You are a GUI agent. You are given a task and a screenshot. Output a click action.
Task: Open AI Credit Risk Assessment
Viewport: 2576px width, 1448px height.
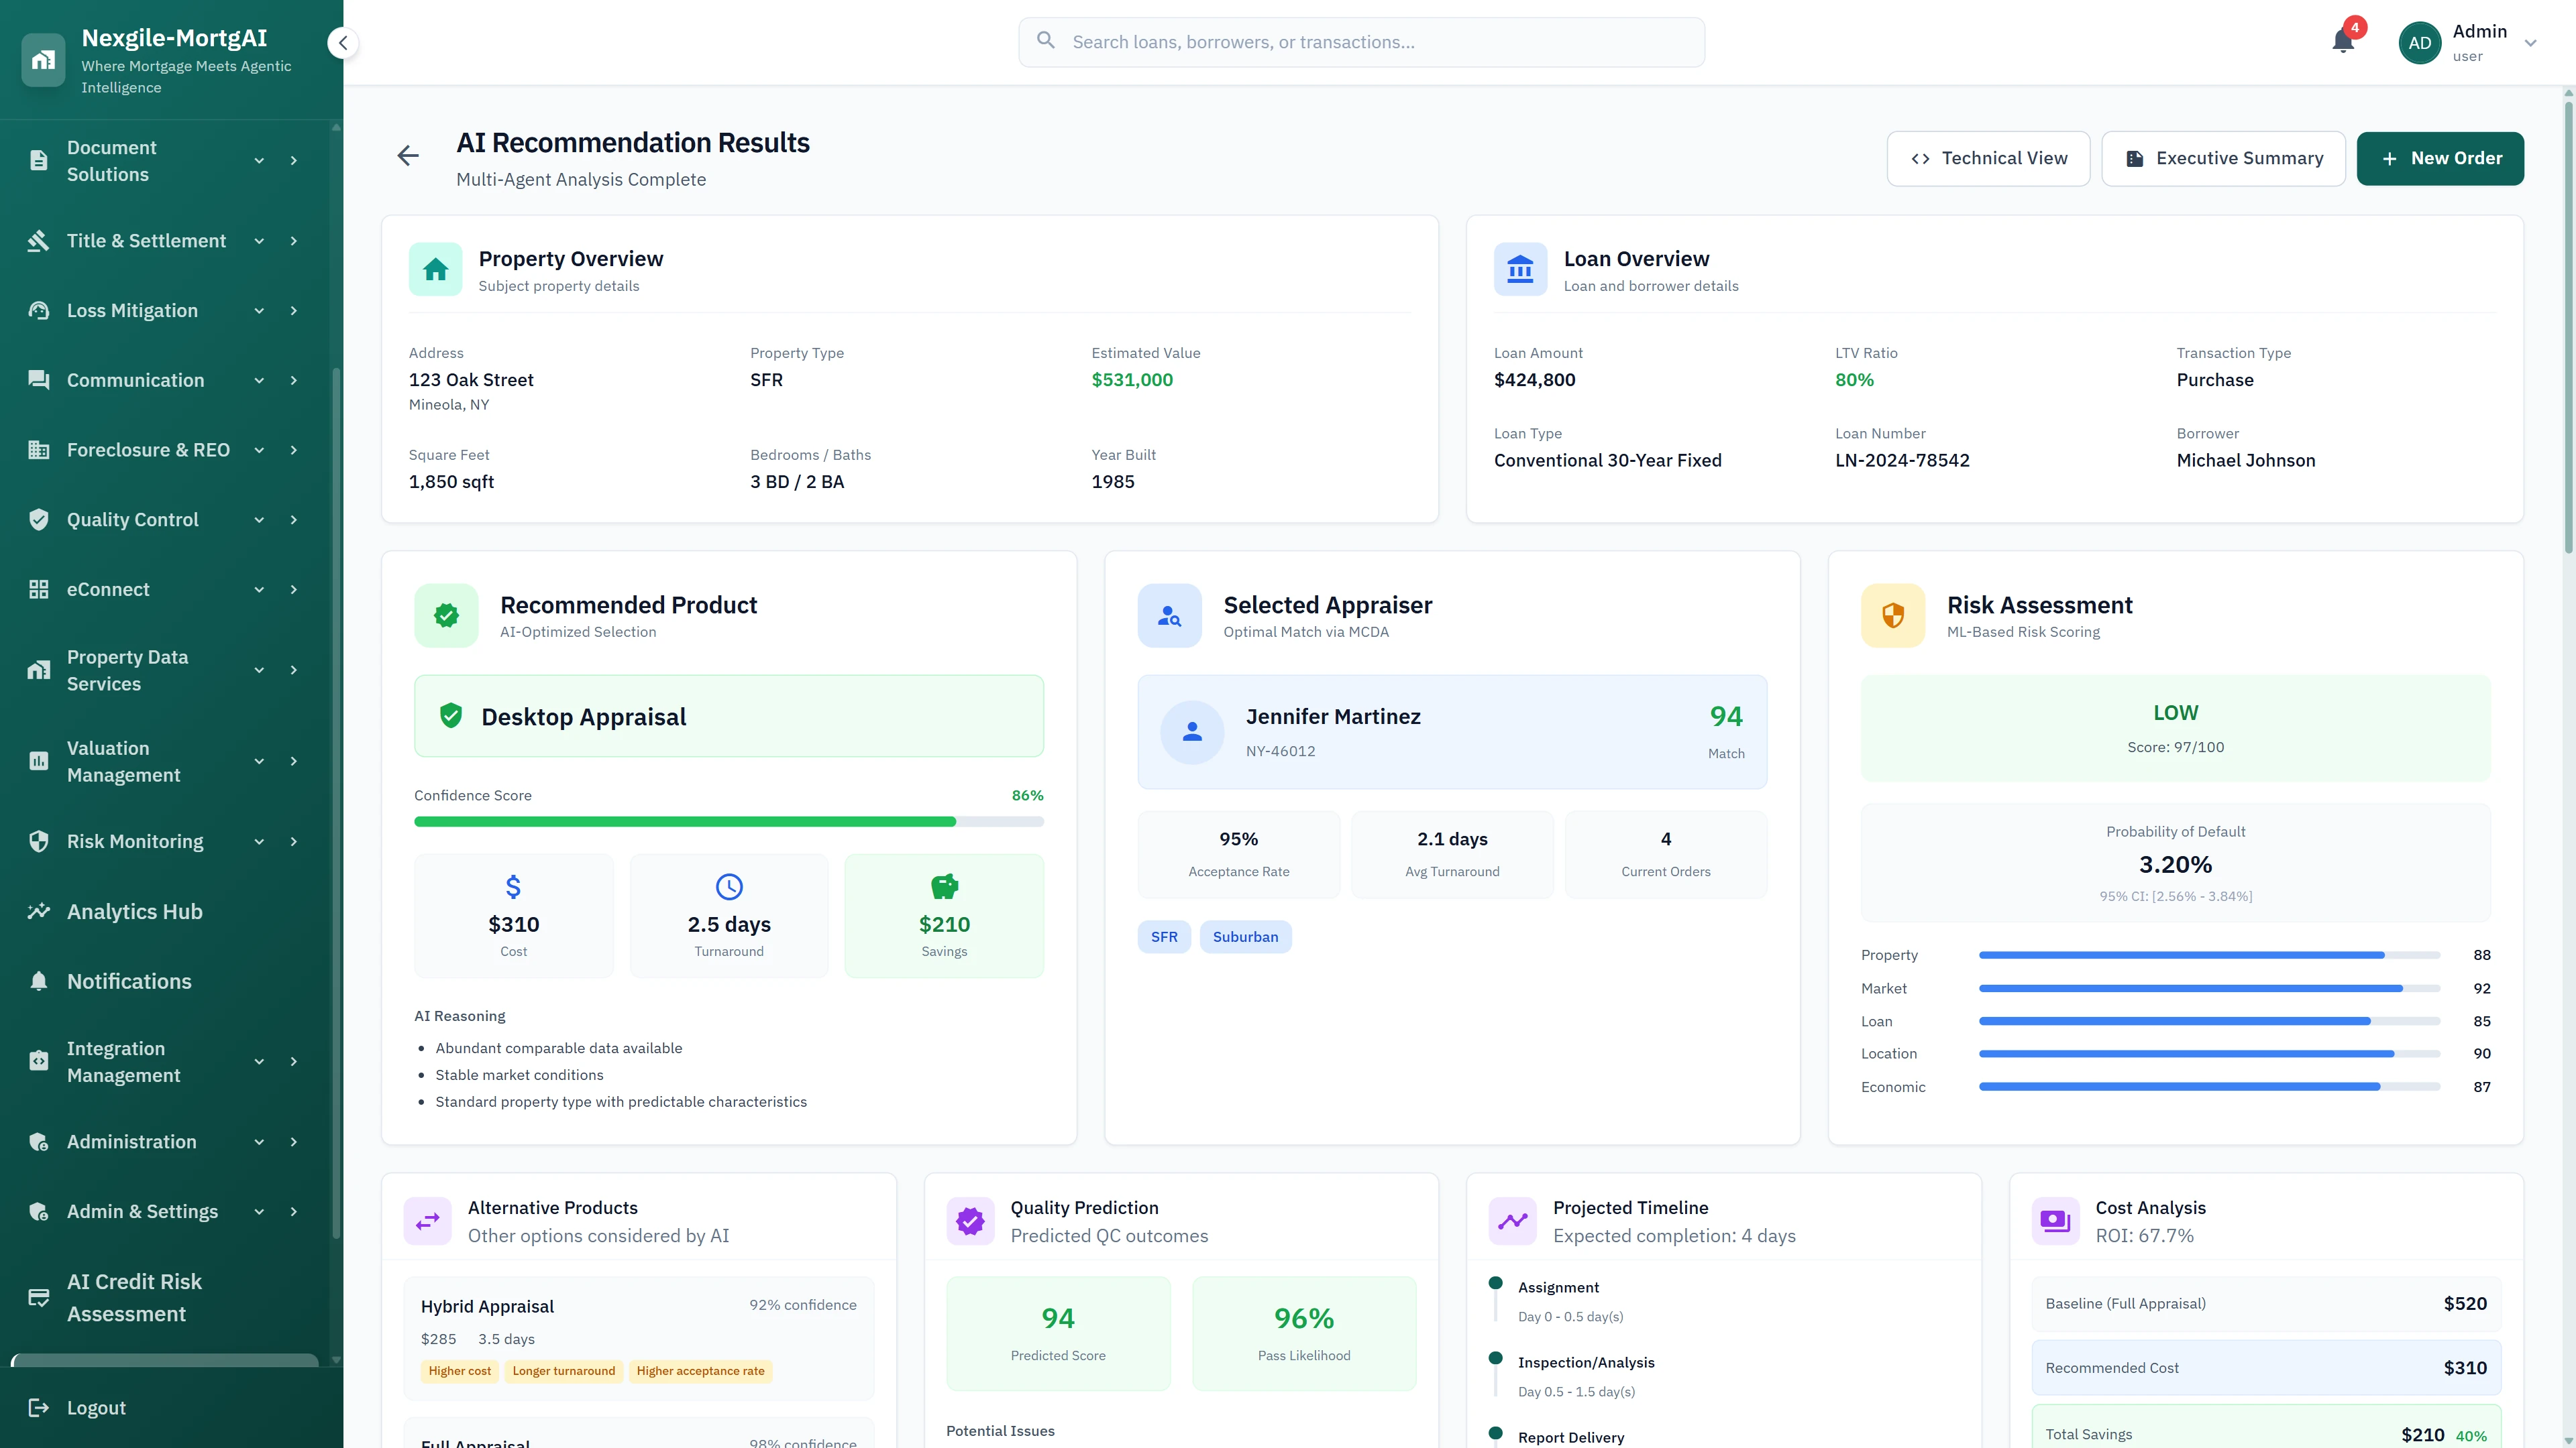coord(134,1297)
